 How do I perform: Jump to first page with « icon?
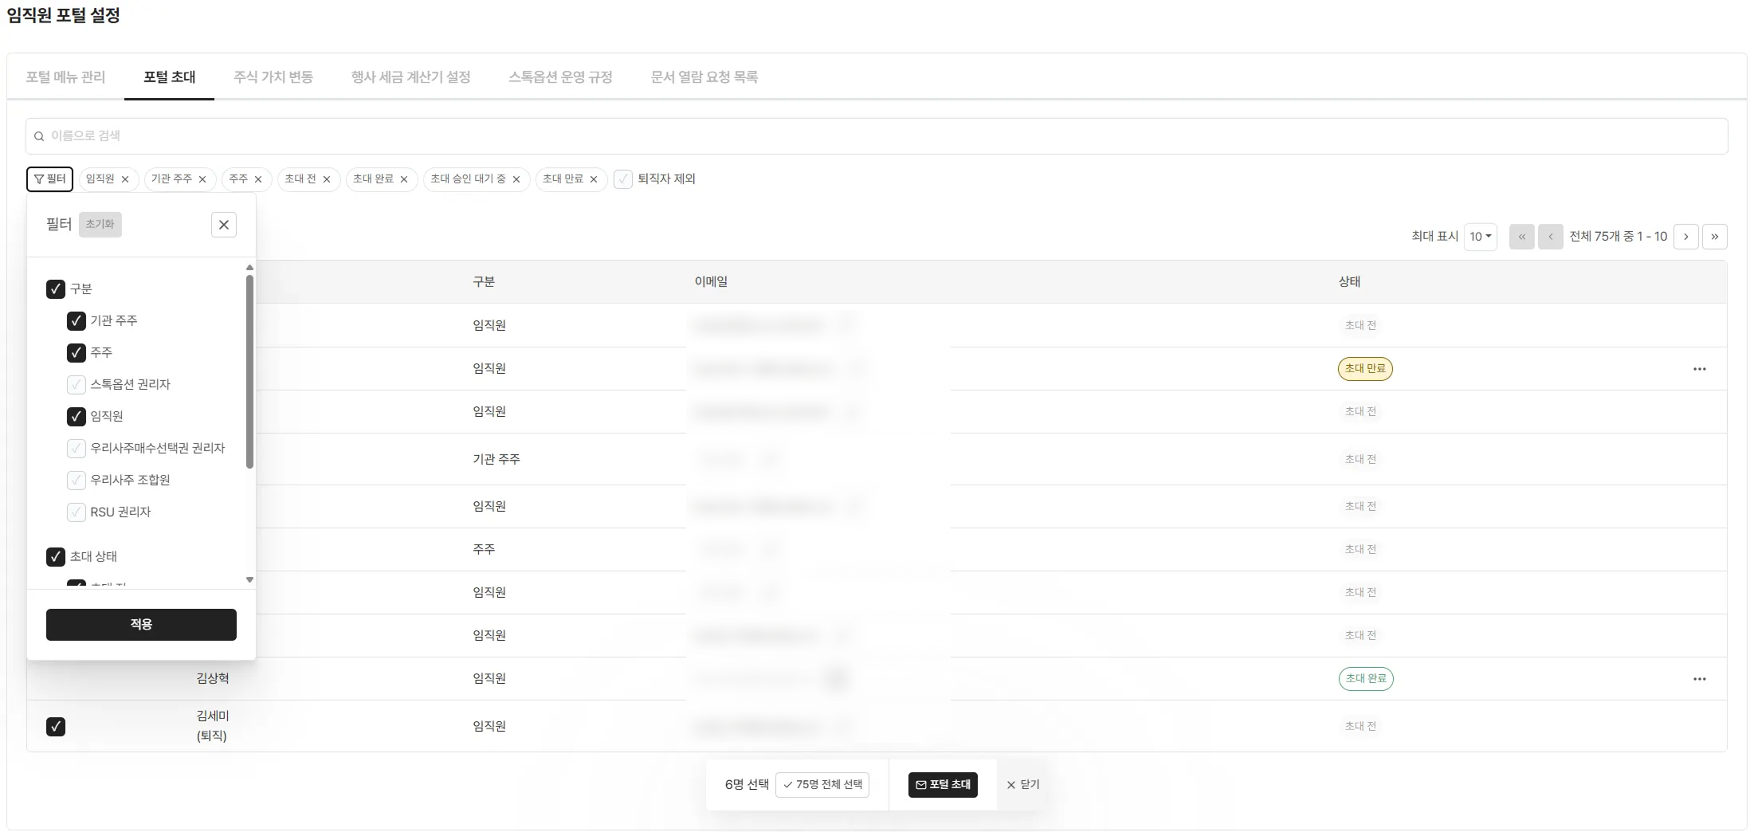pos(1523,236)
